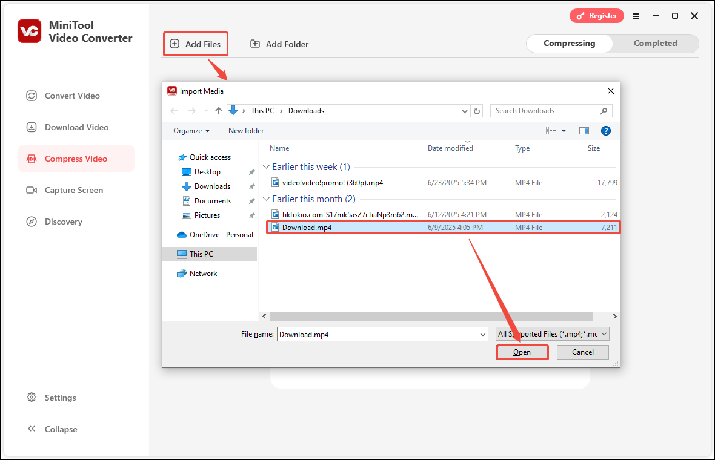Image resolution: width=715 pixels, height=460 pixels.
Task: Sort by the Date modified column header
Action: (x=450, y=148)
